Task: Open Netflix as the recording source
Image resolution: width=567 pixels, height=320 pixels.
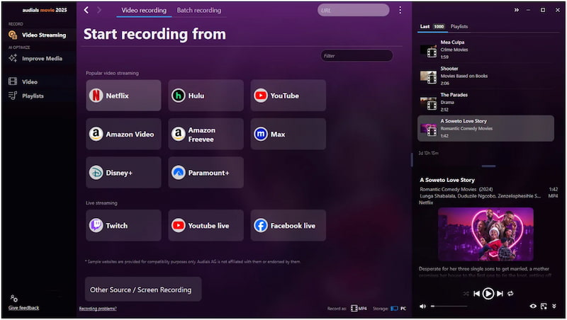Action: 123,96
